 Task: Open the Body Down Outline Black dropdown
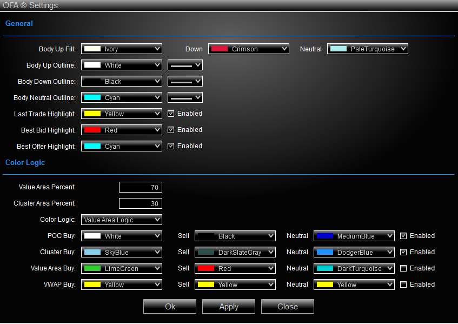(122, 81)
